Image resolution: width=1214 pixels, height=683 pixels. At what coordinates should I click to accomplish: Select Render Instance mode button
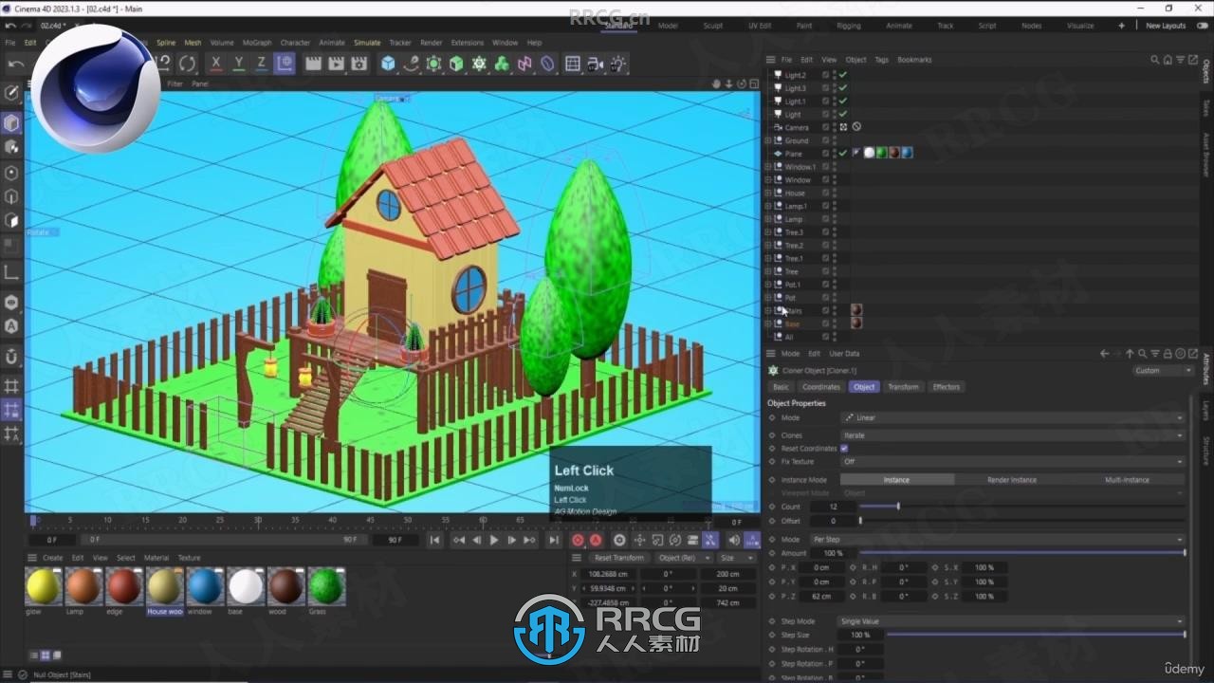click(x=1012, y=480)
